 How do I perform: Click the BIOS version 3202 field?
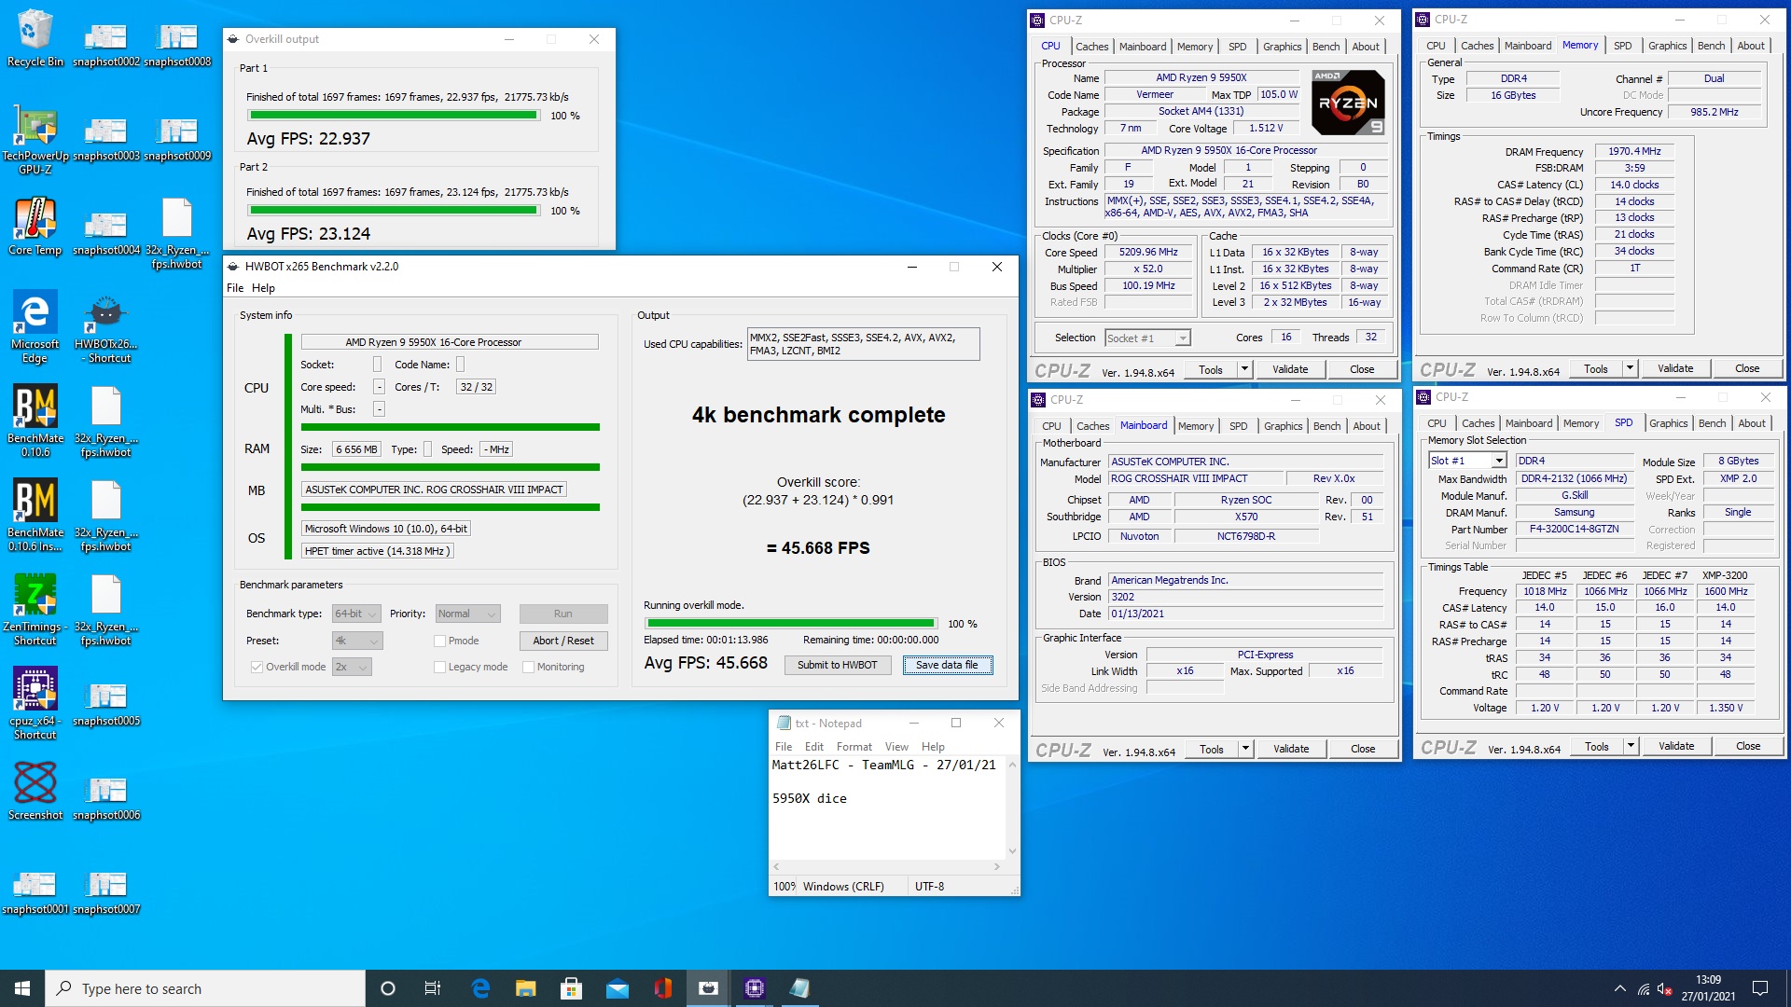tap(1245, 597)
